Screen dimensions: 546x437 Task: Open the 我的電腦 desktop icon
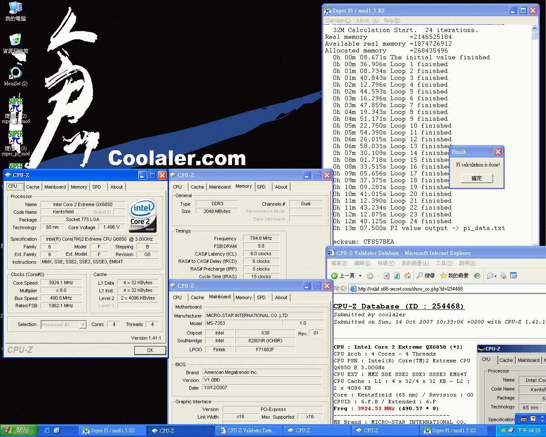[16, 12]
